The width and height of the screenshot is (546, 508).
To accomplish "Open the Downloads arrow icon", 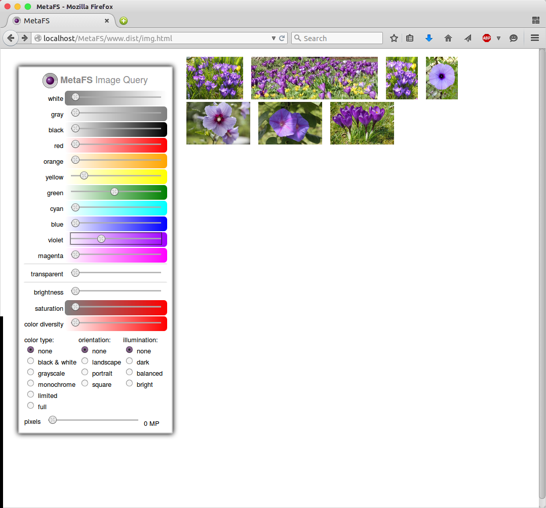I will [x=429, y=38].
